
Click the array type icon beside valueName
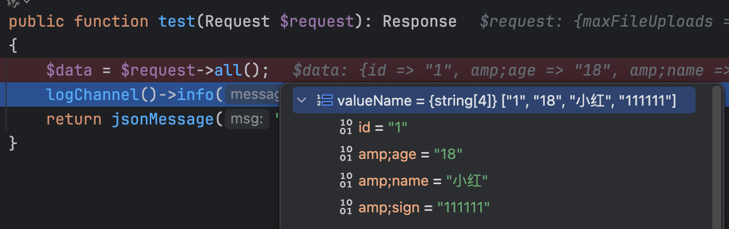pyautogui.click(x=324, y=101)
